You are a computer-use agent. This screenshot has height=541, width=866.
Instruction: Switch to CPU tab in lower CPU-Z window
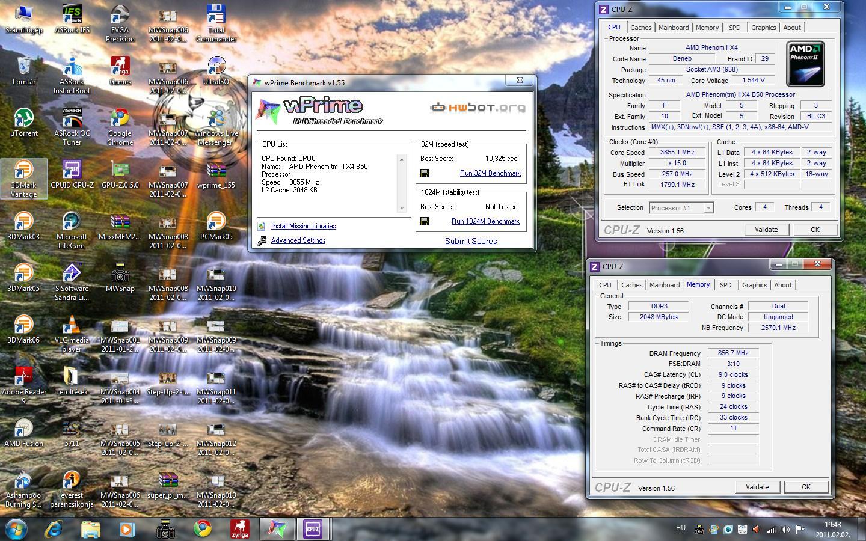(605, 285)
